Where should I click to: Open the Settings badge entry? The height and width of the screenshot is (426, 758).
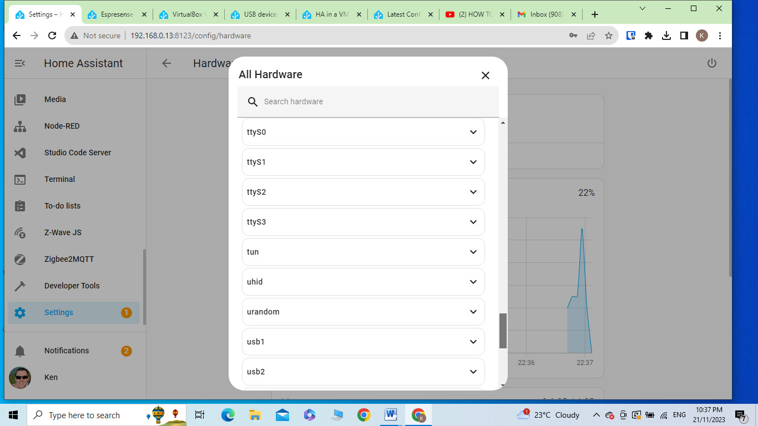(x=58, y=312)
